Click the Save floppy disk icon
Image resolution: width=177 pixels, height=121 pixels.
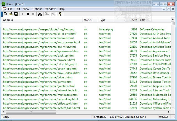(16, 14)
